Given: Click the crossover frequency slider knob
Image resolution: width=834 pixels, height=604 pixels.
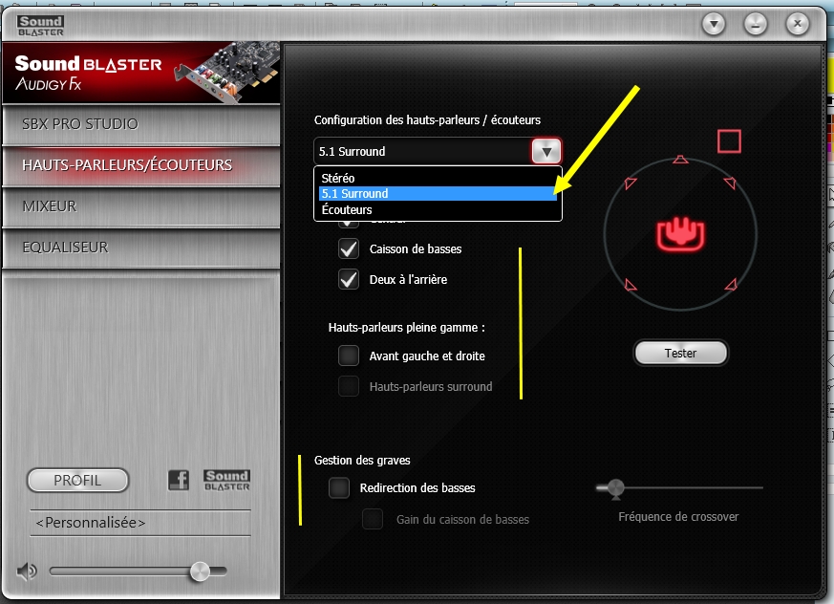Looking at the screenshot, I should pyautogui.click(x=615, y=488).
